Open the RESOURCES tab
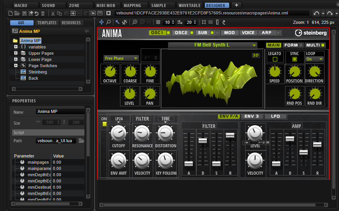Viewport: 339px width, 211px height. (71, 23)
